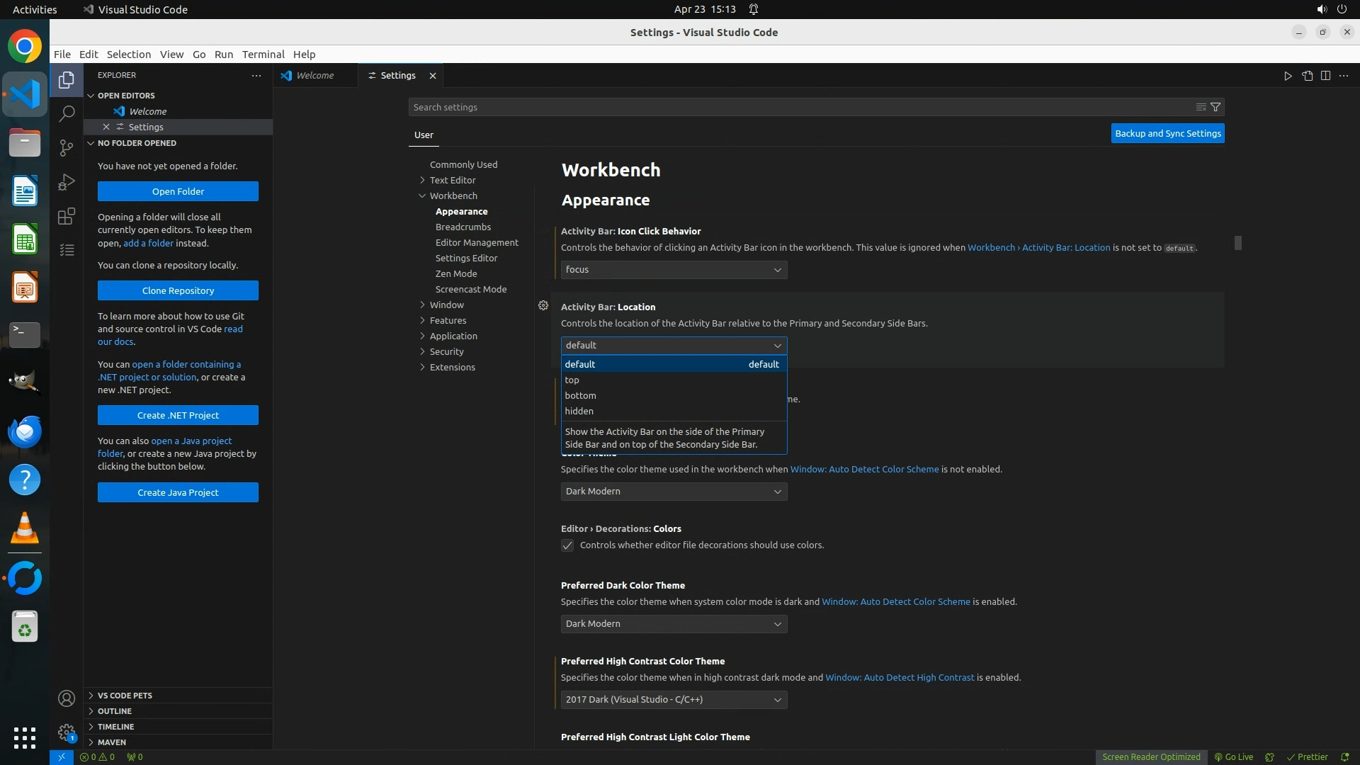Switch to the Welcome tab

coord(314,76)
